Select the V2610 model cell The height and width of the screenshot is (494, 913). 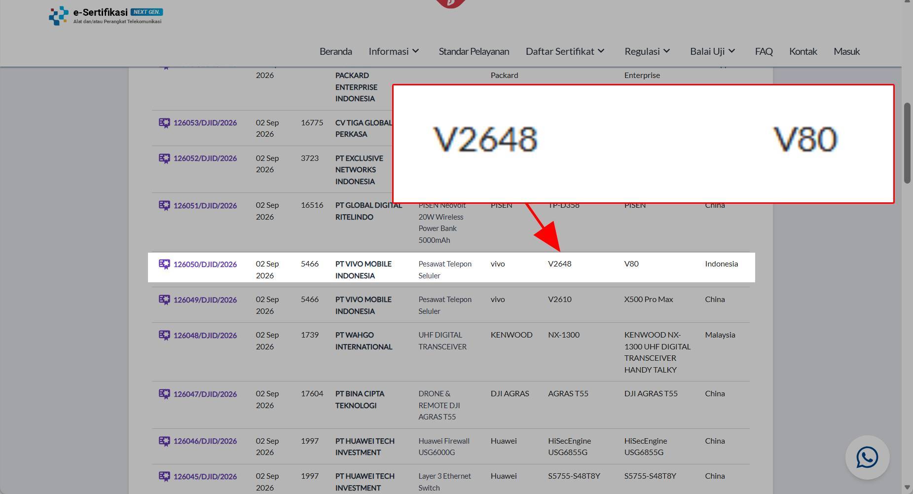tap(560, 300)
